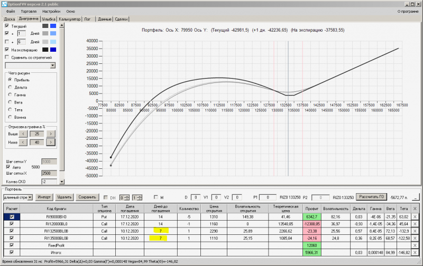Adjust the second DH spinner showing 1
Image resolution: width=423 pixels, height=266 pixels.
pos(137,197)
